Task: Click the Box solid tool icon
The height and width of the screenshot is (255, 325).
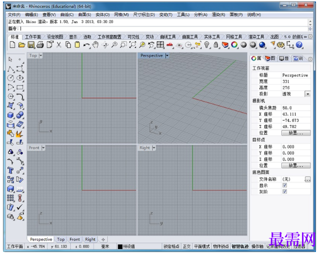Action: (x=11, y=115)
